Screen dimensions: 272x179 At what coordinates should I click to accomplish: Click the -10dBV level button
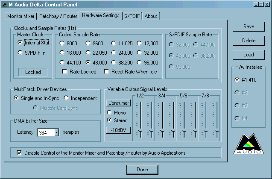coord(118,129)
